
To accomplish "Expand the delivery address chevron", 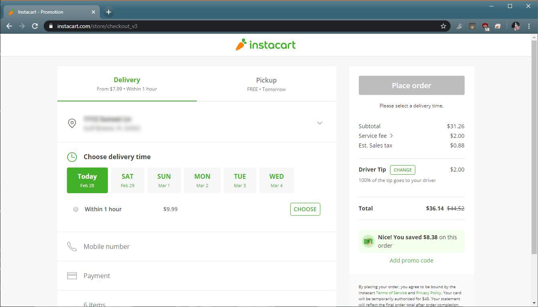I will point(320,123).
